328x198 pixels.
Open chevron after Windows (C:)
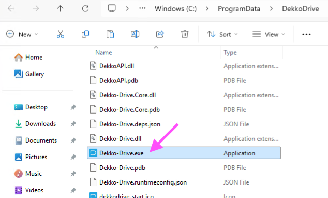[207, 9]
